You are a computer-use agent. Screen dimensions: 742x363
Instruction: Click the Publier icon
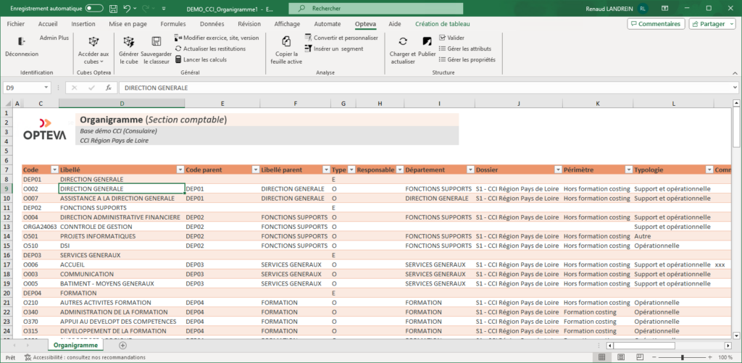tap(427, 42)
